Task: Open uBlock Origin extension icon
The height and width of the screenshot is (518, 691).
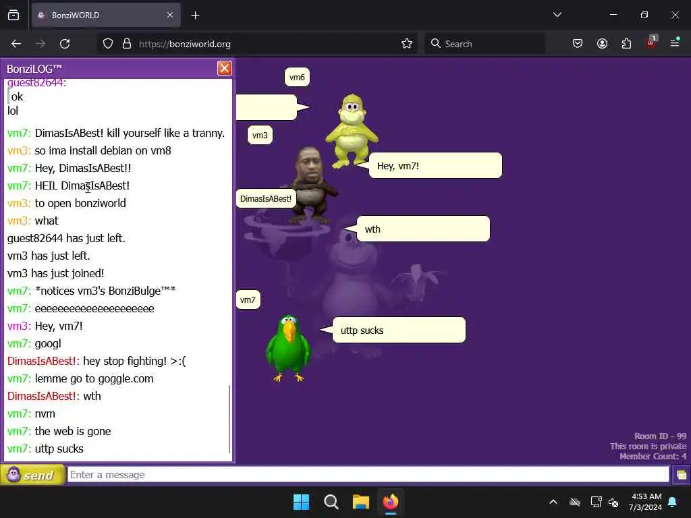Action: pos(651,42)
